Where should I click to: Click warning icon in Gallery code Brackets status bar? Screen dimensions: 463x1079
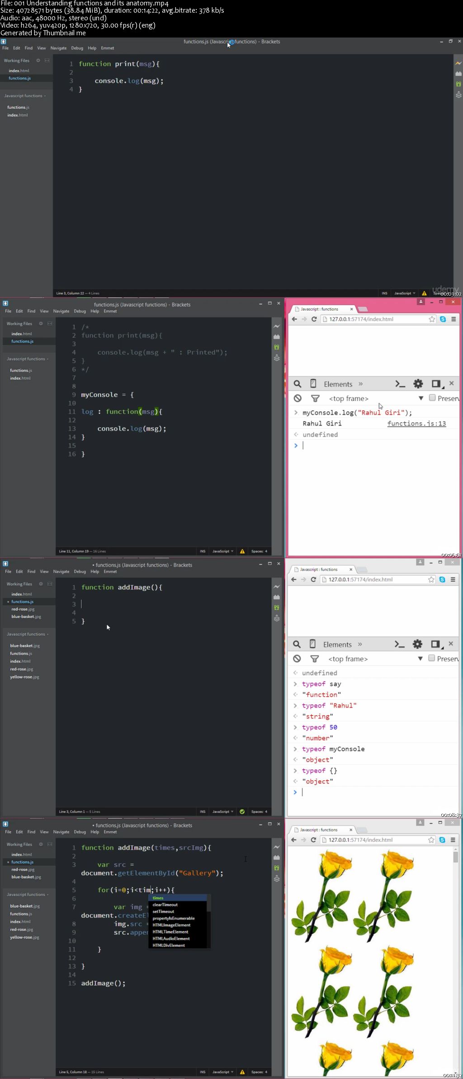(242, 1072)
